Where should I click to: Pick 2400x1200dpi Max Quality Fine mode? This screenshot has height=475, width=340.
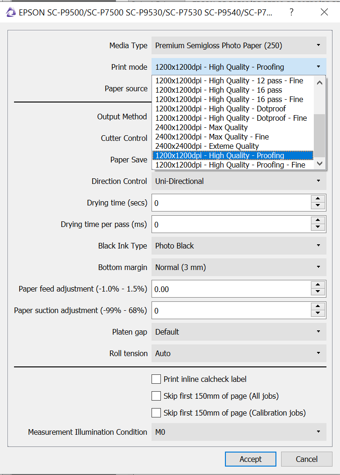(x=232, y=137)
